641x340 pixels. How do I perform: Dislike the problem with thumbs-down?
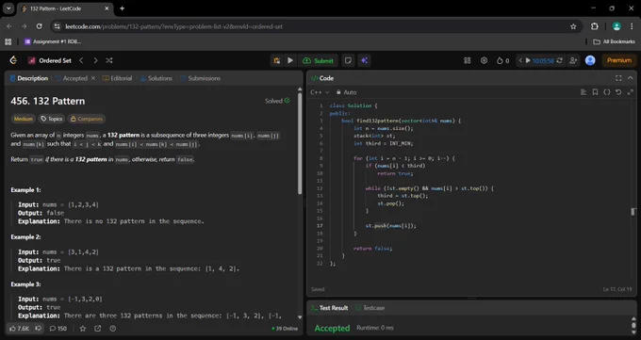(x=39, y=328)
